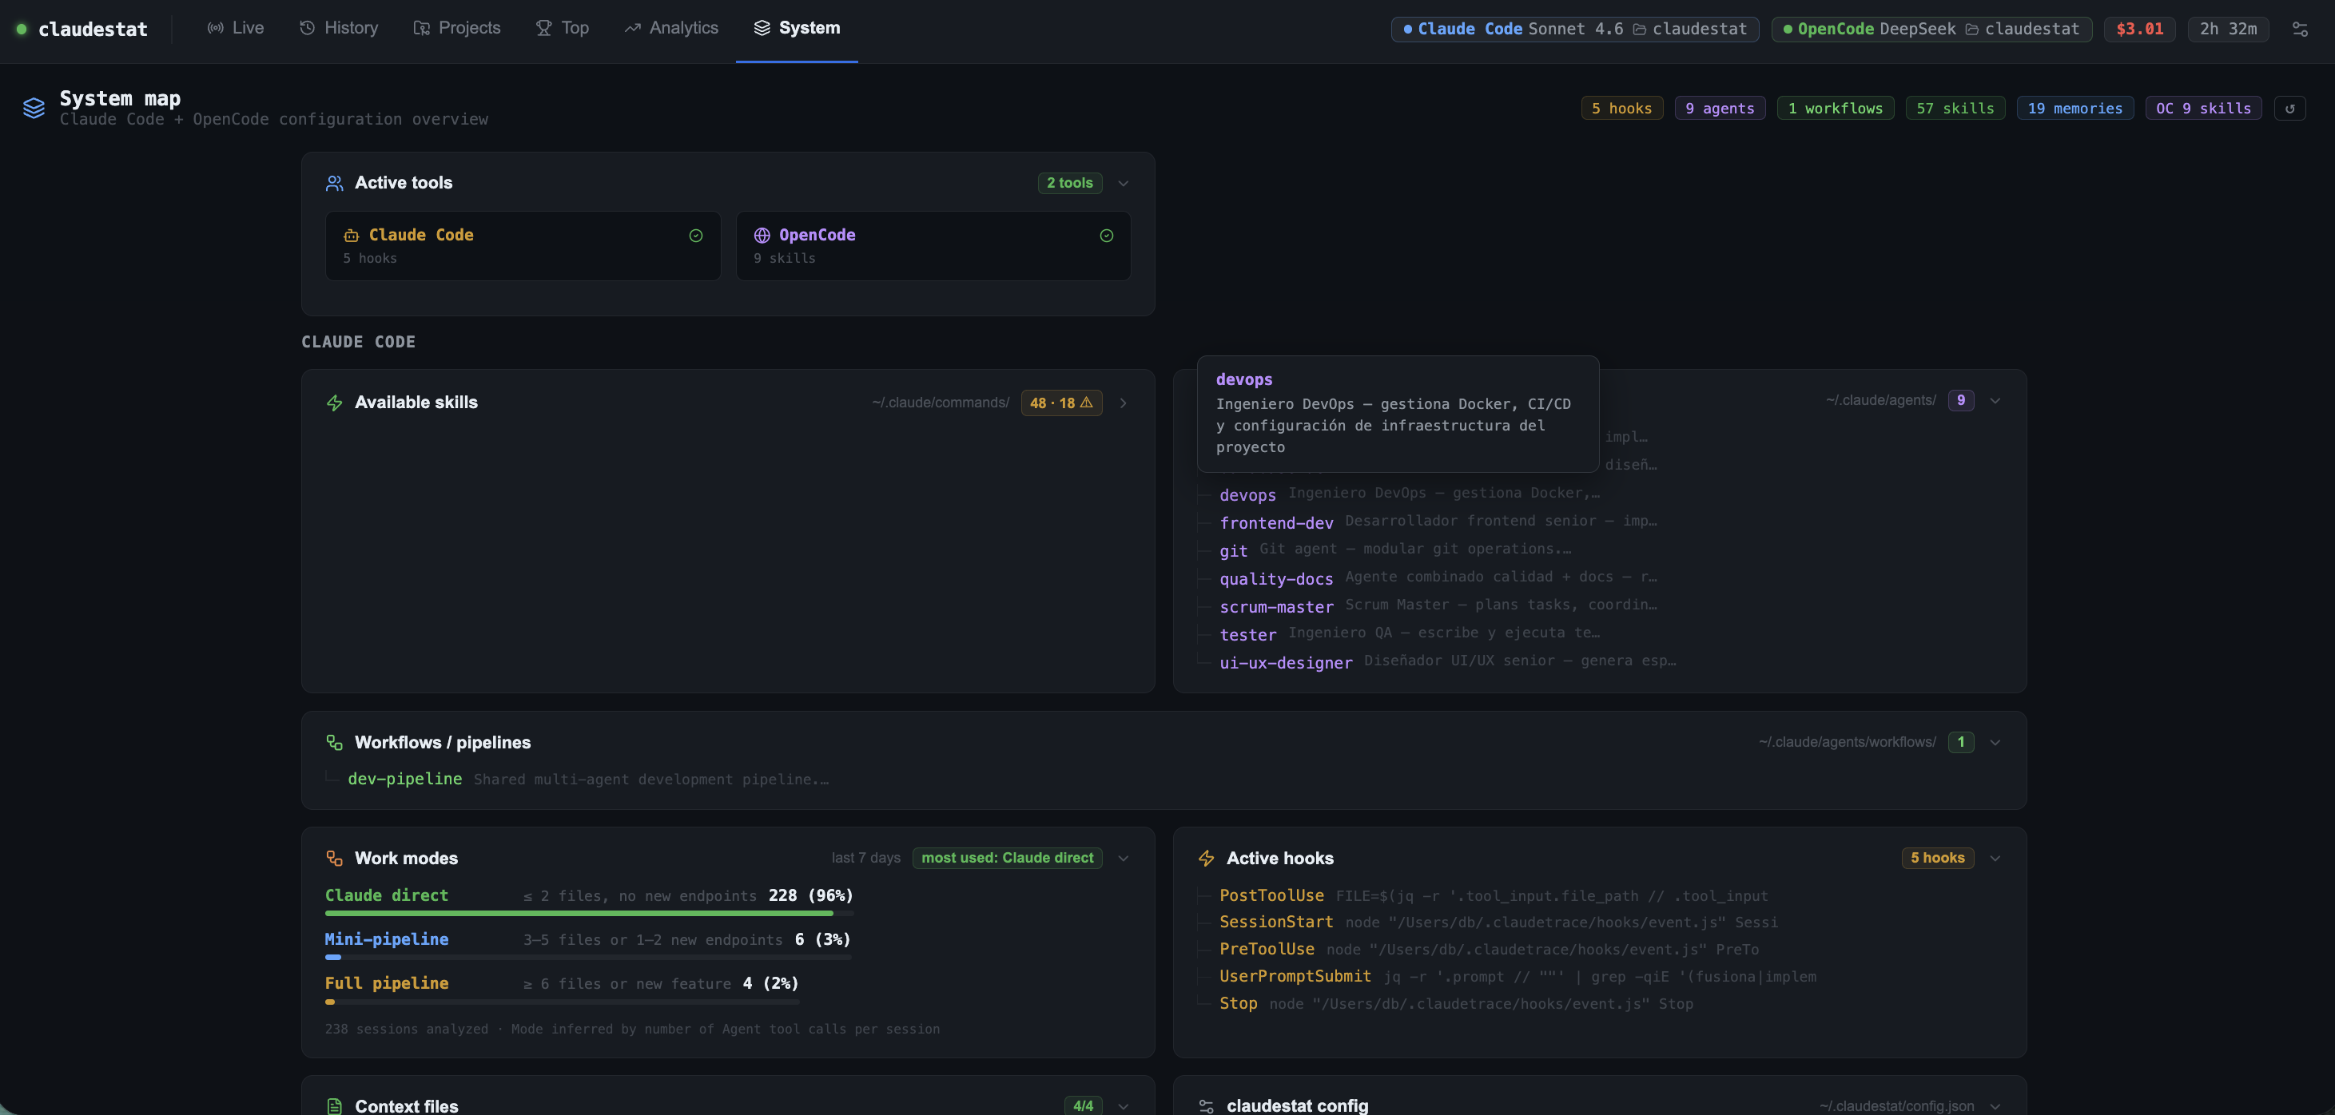Collapse the Active hooks chevron
The image size is (2335, 1115).
point(1995,859)
